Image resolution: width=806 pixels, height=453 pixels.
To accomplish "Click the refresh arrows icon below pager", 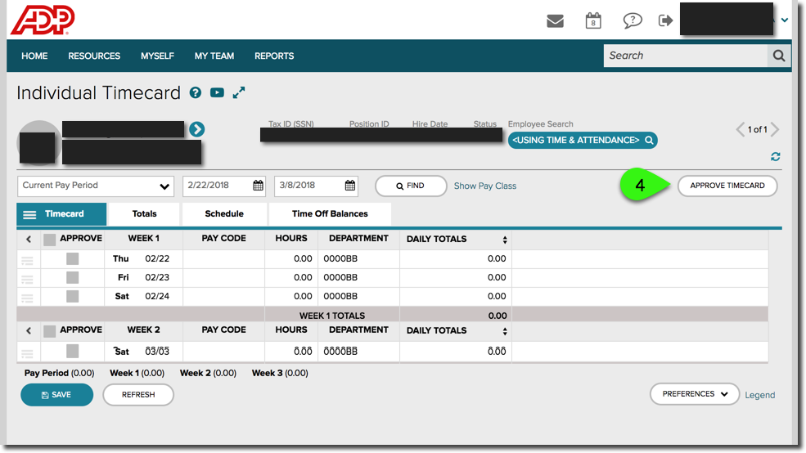I will click(x=775, y=156).
